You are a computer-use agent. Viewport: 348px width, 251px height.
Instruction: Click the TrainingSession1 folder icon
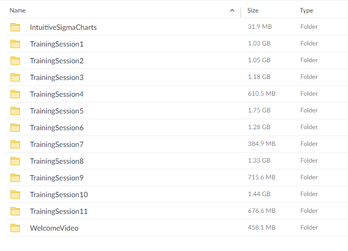click(x=15, y=44)
